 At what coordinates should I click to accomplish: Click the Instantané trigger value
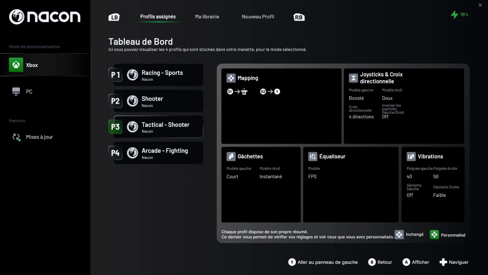click(271, 177)
